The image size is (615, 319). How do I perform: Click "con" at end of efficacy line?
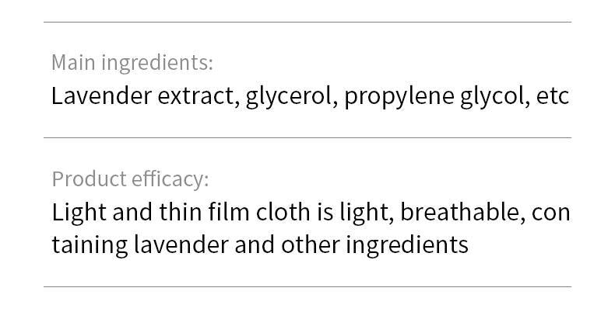point(551,212)
